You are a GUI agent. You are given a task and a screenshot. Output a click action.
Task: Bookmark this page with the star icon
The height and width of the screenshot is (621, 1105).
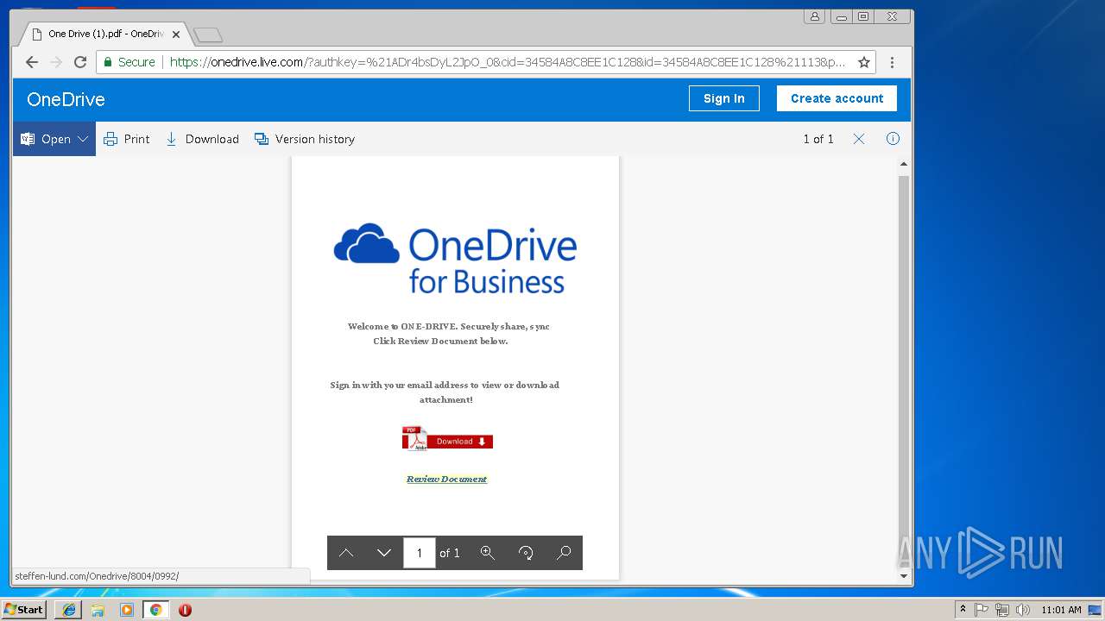(863, 62)
